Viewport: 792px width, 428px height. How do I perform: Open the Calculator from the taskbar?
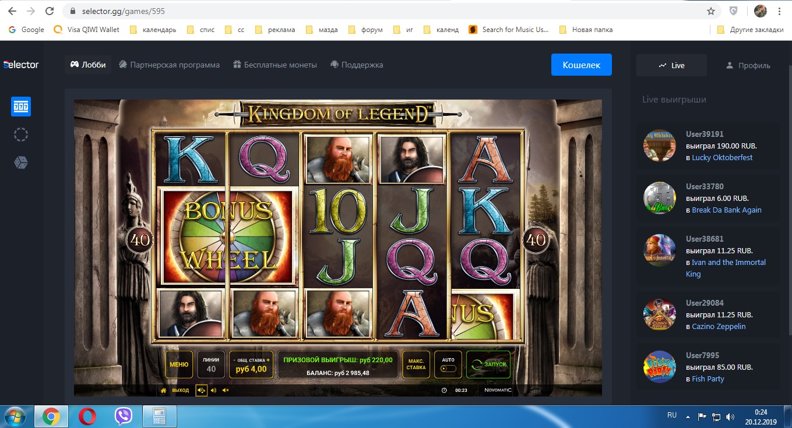click(x=159, y=416)
